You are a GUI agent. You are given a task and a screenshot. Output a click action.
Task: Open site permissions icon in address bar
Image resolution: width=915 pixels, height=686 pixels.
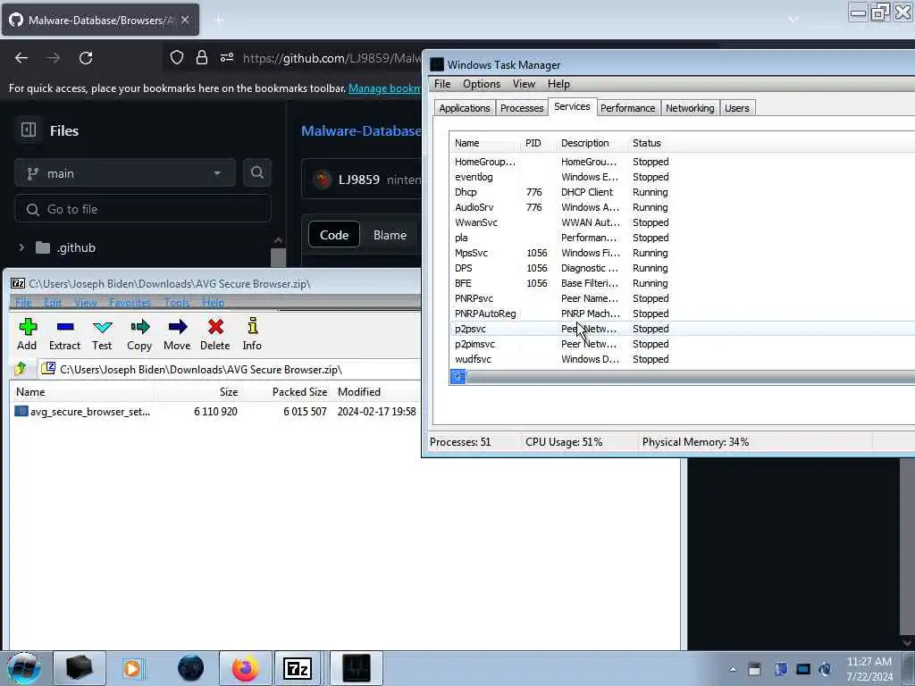(x=227, y=57)
